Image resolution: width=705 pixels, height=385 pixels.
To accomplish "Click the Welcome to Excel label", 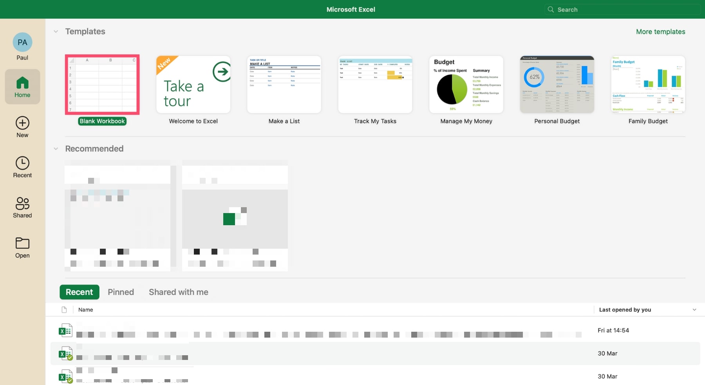I will coord(193,121).
